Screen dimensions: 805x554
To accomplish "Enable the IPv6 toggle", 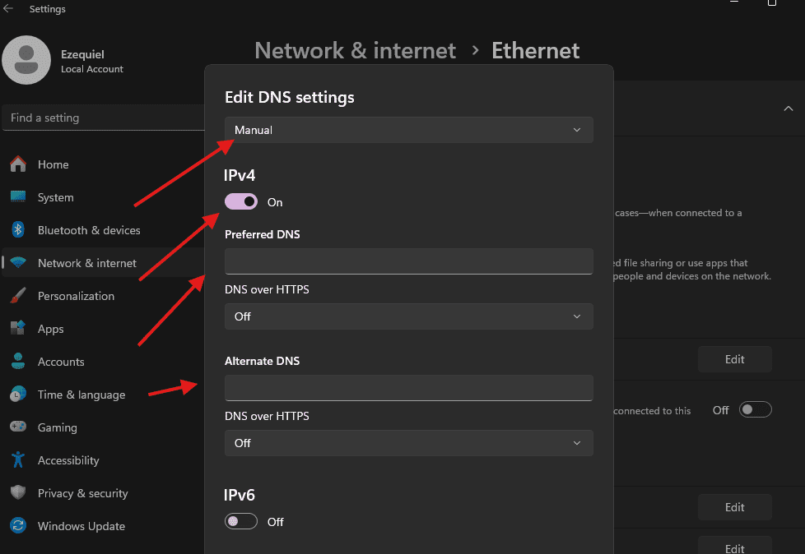I will point(240,521).
